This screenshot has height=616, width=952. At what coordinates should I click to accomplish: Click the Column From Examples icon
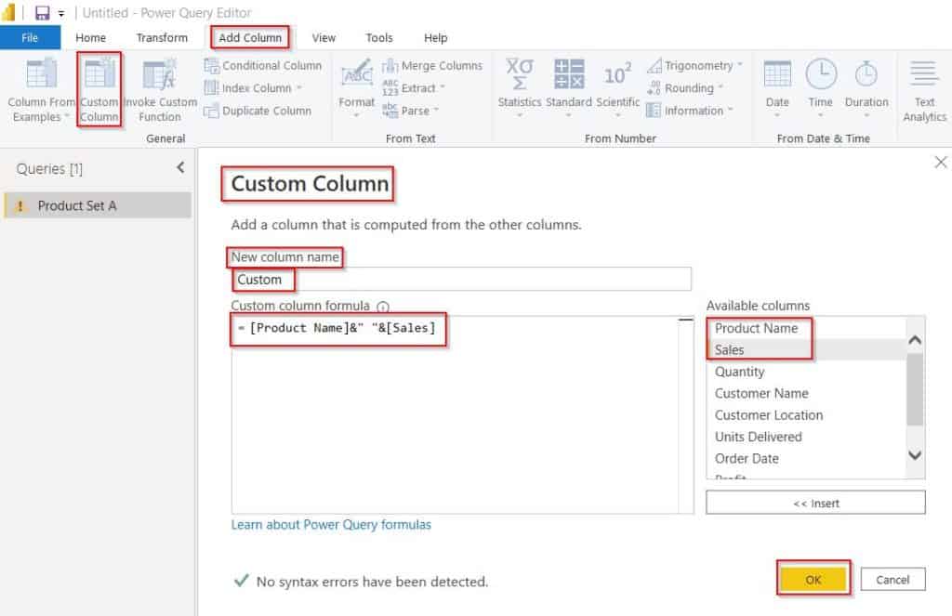41,73
